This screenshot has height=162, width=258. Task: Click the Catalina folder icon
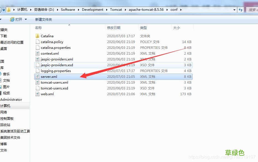(x=38, y=36)
